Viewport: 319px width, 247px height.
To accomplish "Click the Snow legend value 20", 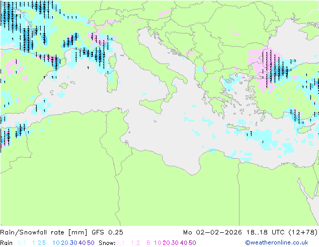I will pyautogui.click(x=166, y=243).
